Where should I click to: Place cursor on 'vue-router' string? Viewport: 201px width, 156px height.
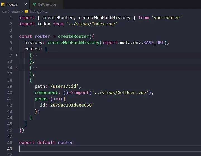[x=167, y=17]
